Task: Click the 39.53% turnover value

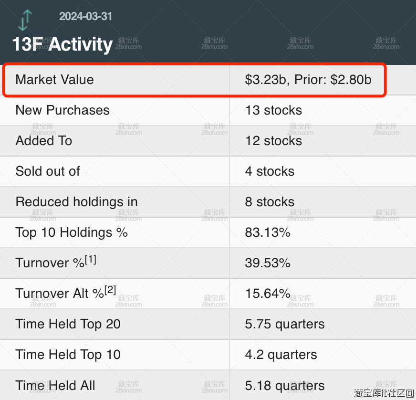Action: pyautogui.click(x=268, y=263)
